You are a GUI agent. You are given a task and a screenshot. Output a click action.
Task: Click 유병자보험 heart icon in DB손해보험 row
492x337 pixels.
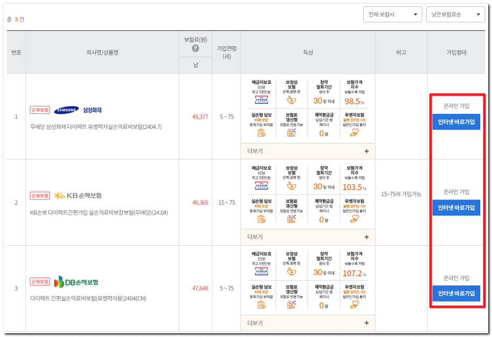tap(354, 305)
